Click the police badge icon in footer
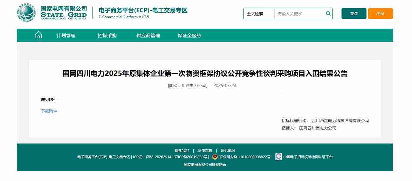Screen dimensions: 412x181 [x=215, y=157]
